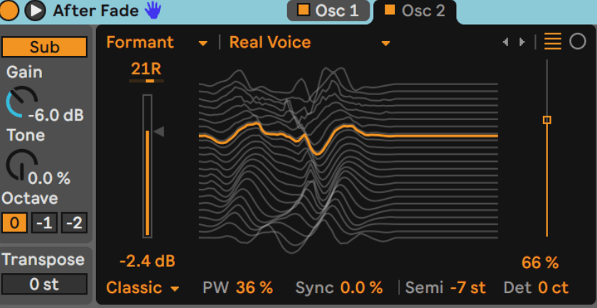Image resolution: width=597 pixels, height=308 pixels.
Task: Click the gray triangle marker beside the level meter
Action: pyautogui.click(x=160, y=131)
